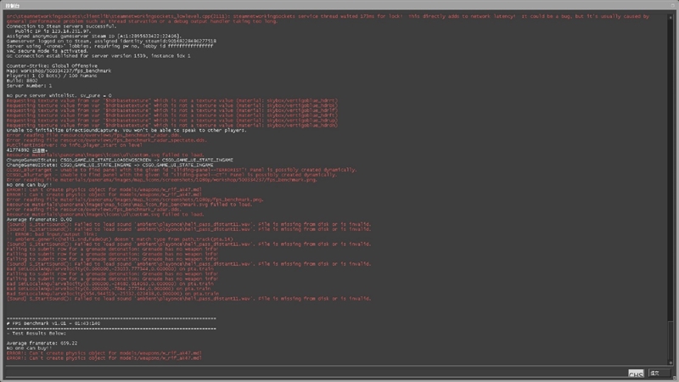Click the '- Test Results Below:' line
Screen dimensions: 679x382
36,334
